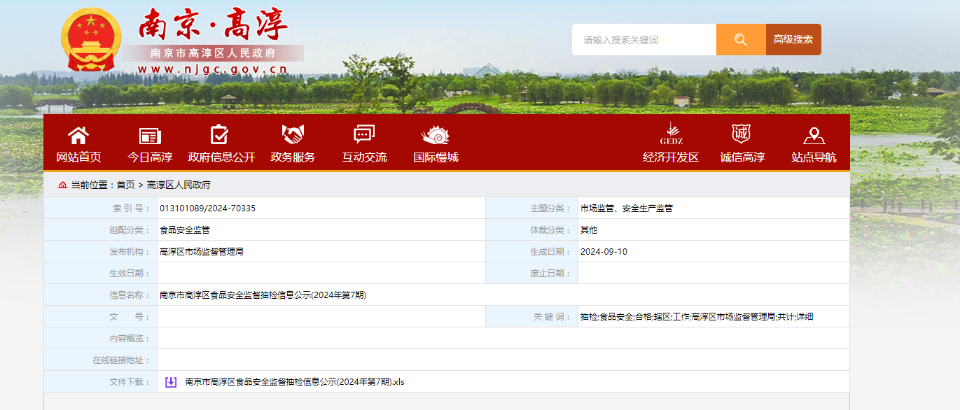
Task: Click the orange magnifier search button
Action: coord(740,40)
